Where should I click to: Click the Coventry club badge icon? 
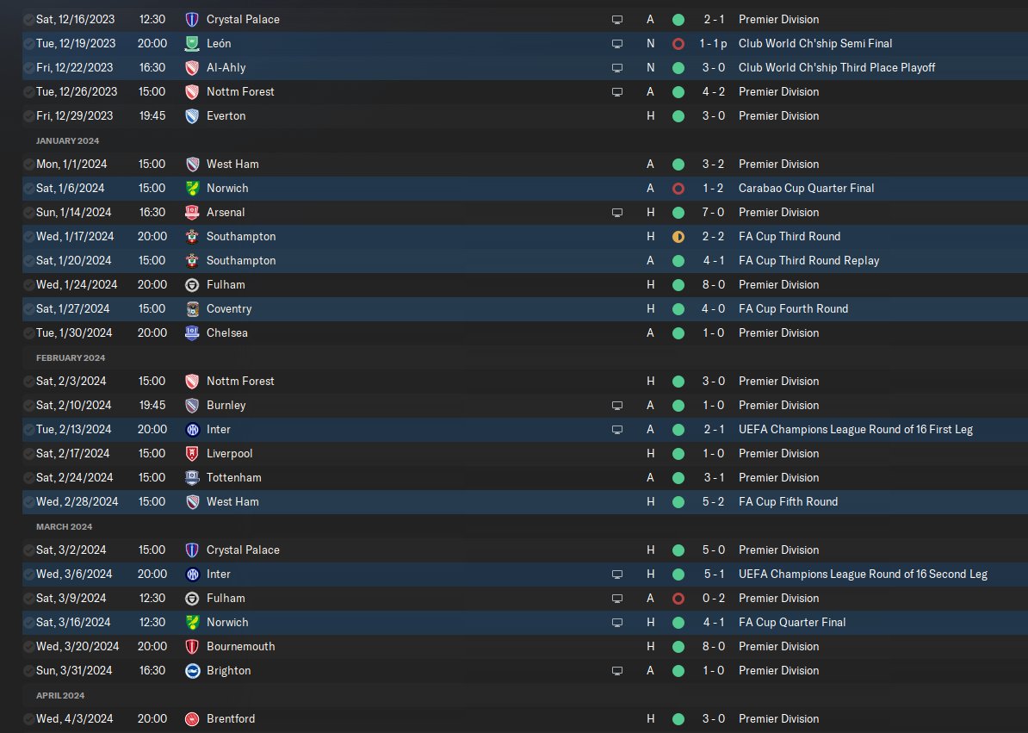pyautogui.click(x=192, y=309)
